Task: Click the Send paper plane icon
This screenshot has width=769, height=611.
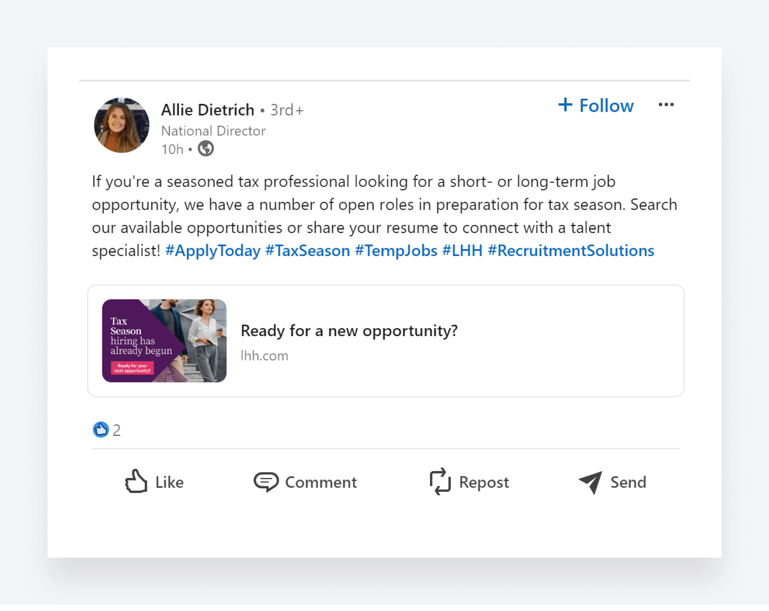Action: [591, 481]
